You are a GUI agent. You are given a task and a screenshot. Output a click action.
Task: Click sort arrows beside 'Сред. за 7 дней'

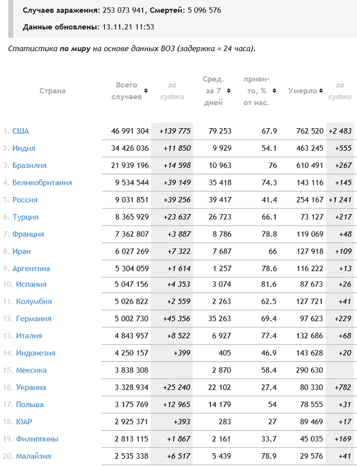tap(227, 91)
